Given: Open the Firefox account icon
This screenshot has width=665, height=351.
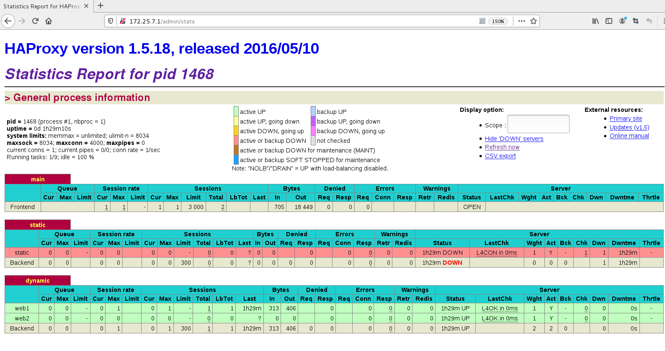Looking at the screenshot, I should click(x=623, y=21).
